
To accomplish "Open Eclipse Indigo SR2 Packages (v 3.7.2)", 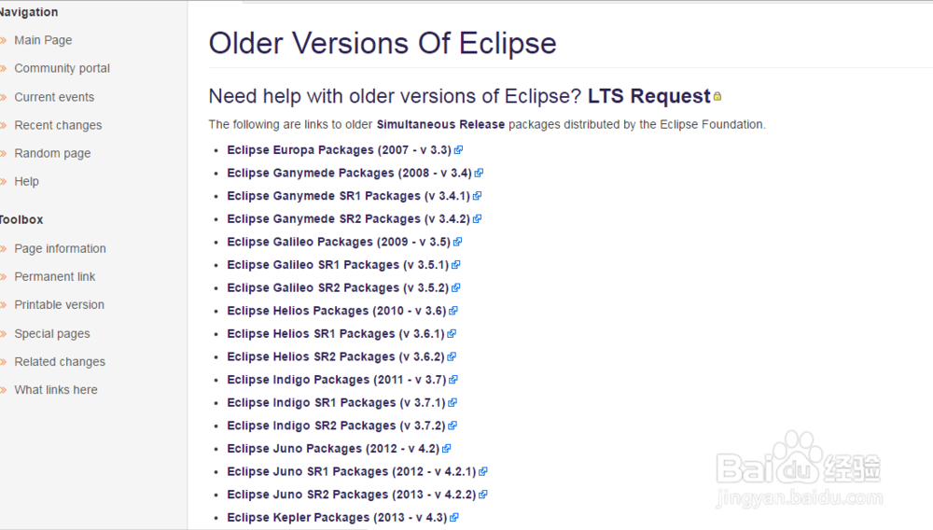I will (x=336, y=425).
